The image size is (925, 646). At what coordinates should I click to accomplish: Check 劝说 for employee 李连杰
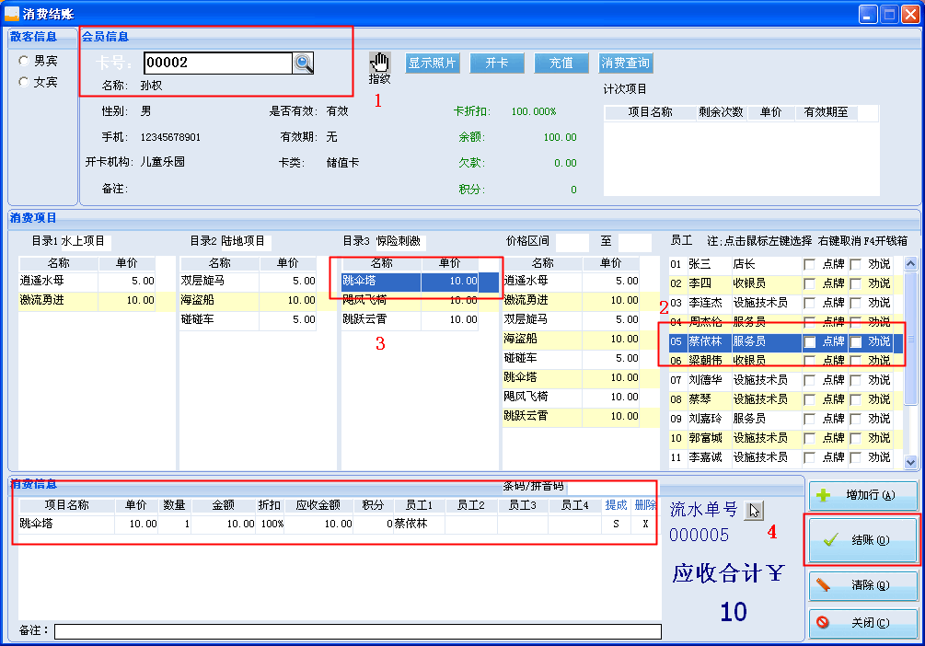pyautogui.click(x=855, y=303)
